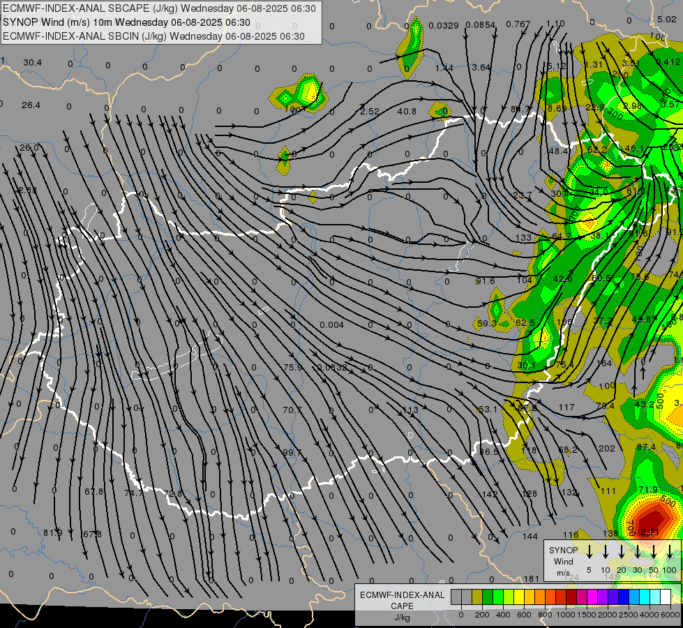Click the 2500 tick label on CAPE scale
The width and height of the screenshot is (683, 628).
point(629,615)
